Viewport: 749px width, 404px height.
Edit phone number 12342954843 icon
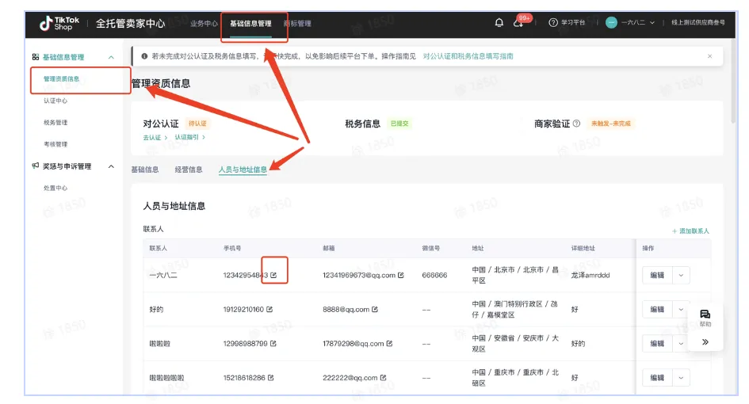pos(273,275)
